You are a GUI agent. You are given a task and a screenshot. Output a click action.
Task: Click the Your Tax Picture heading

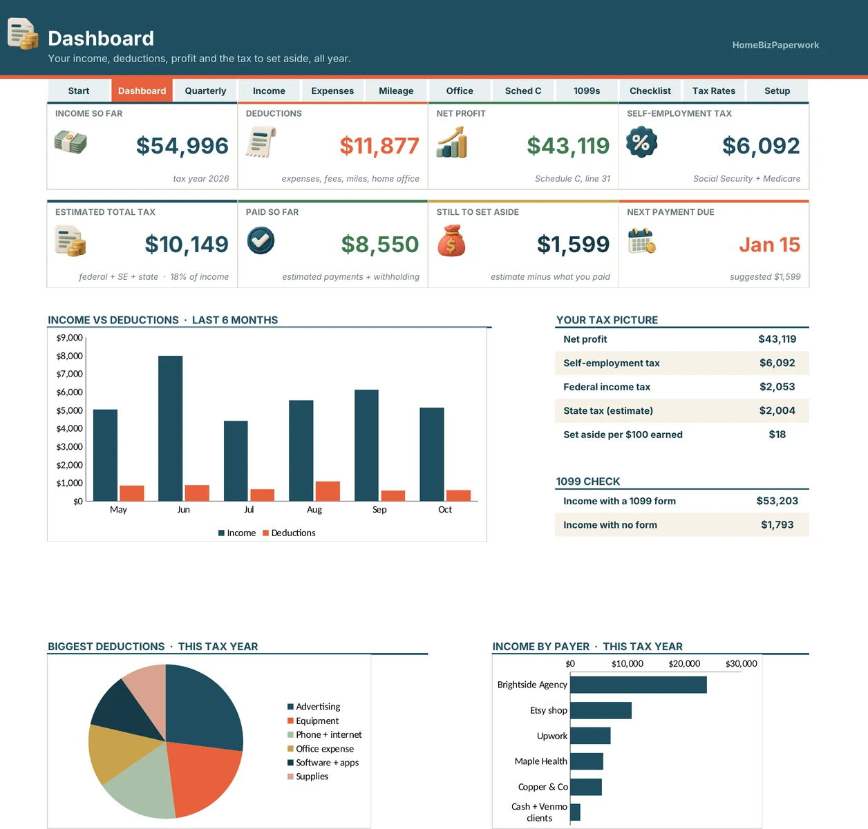[x=607, y=320]
